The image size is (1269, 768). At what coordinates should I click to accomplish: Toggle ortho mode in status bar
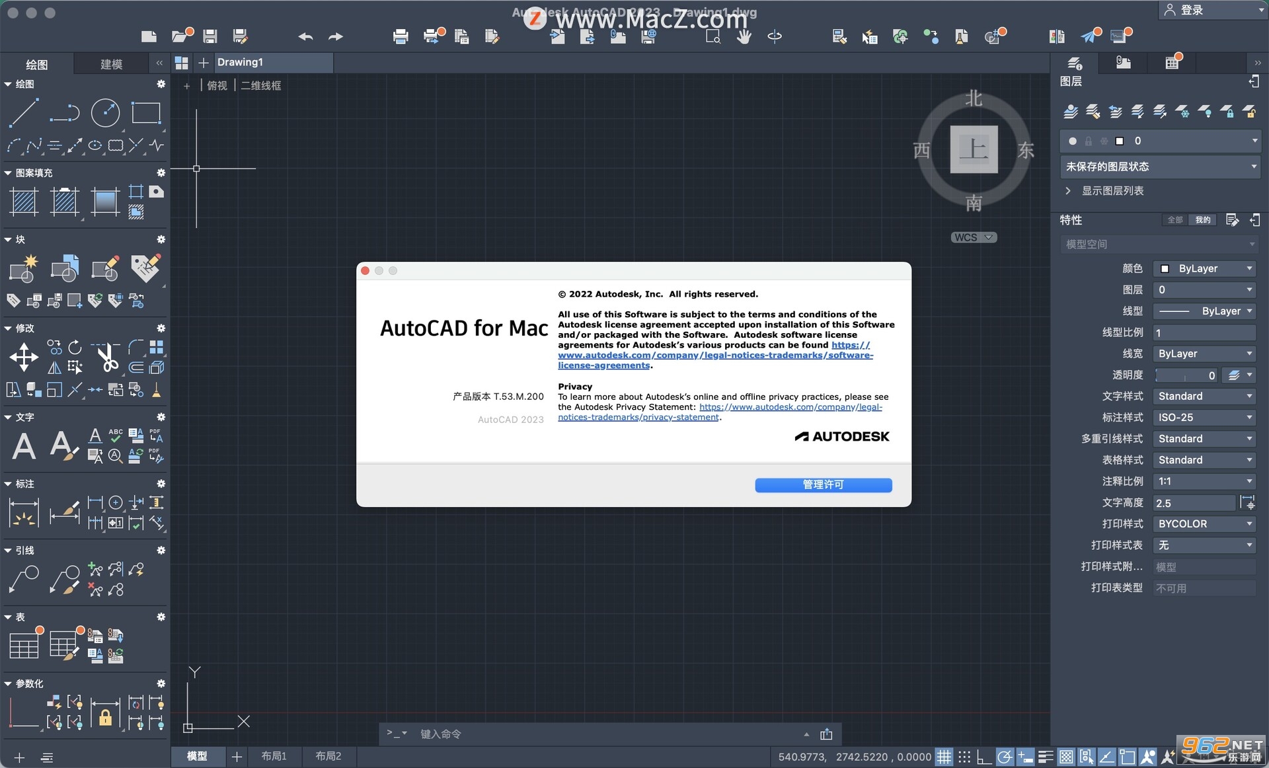pos(984,757)
